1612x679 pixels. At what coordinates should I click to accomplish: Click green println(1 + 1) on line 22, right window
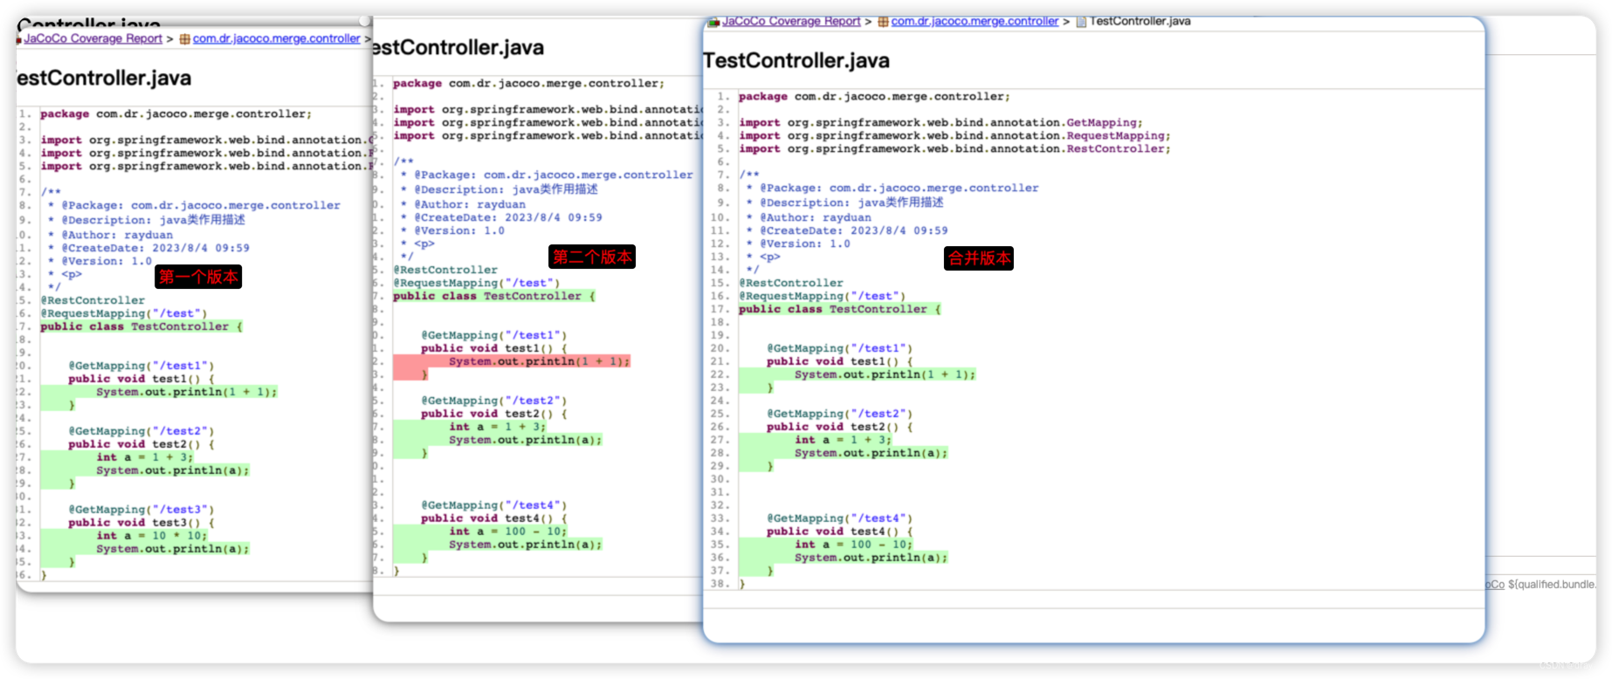click(885, 375)
